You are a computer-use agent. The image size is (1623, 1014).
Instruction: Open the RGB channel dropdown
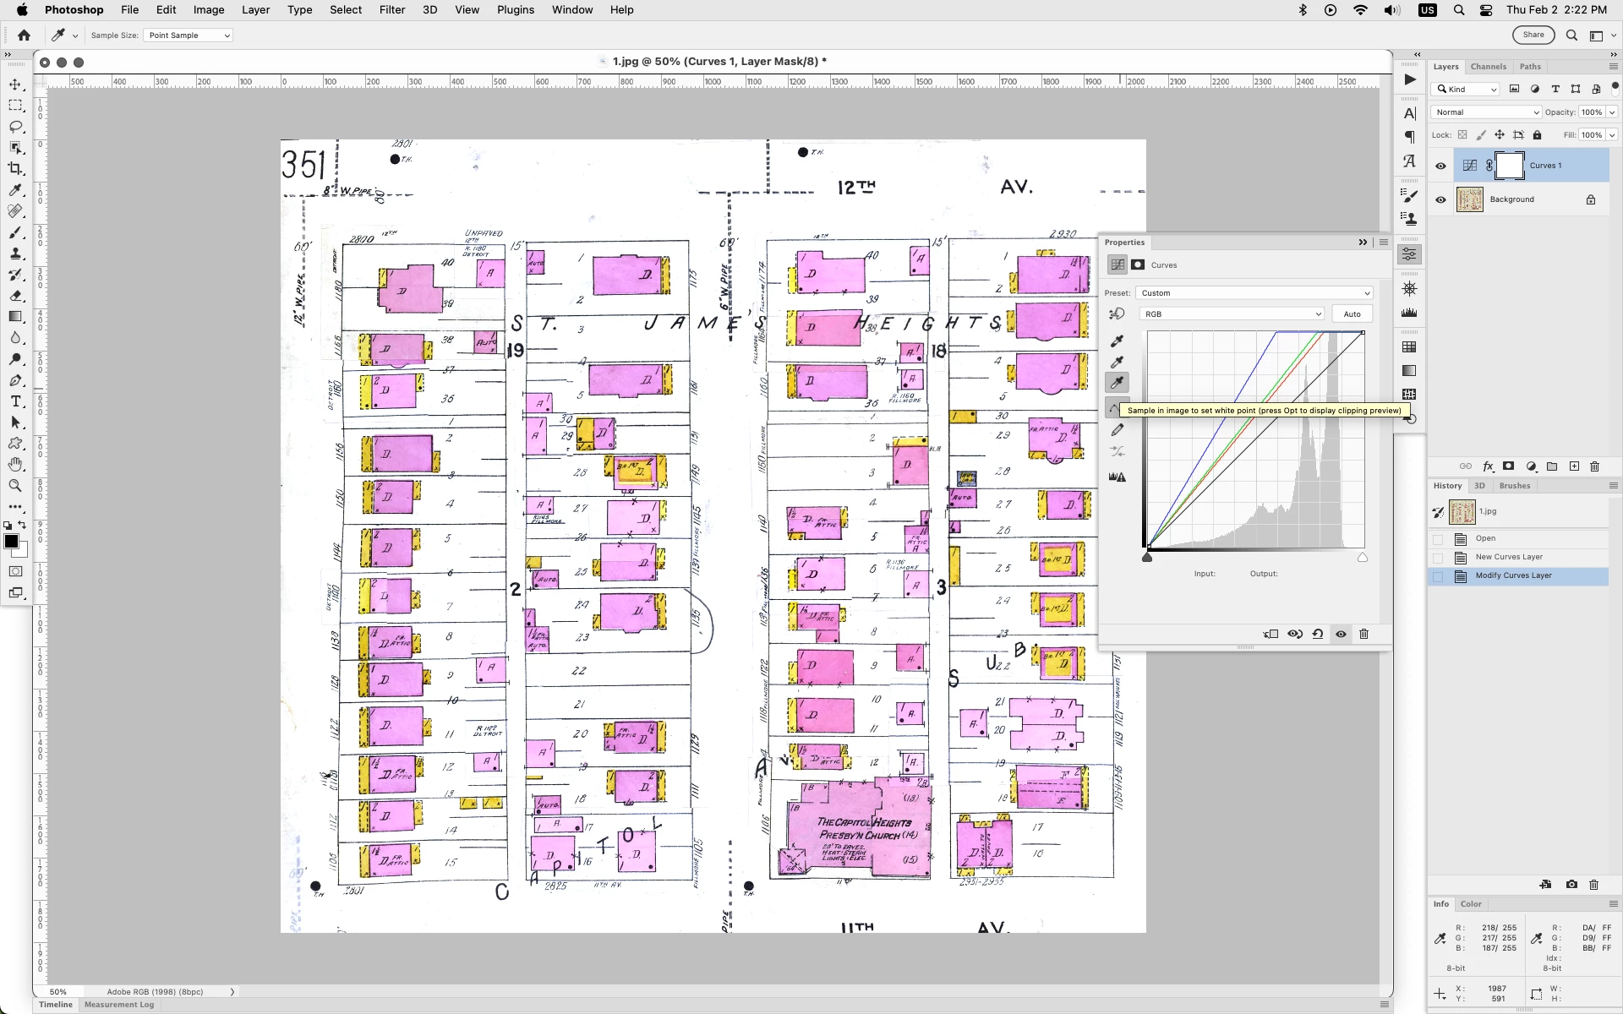pyautogui.click(x=1232, y=314)
